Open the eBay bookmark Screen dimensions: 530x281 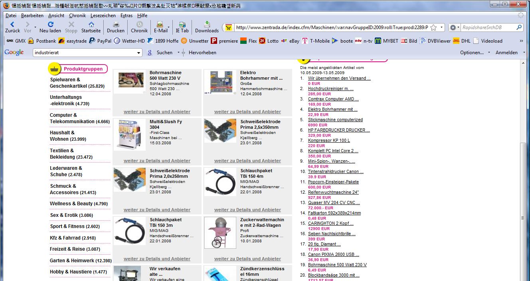pos(290,41)
